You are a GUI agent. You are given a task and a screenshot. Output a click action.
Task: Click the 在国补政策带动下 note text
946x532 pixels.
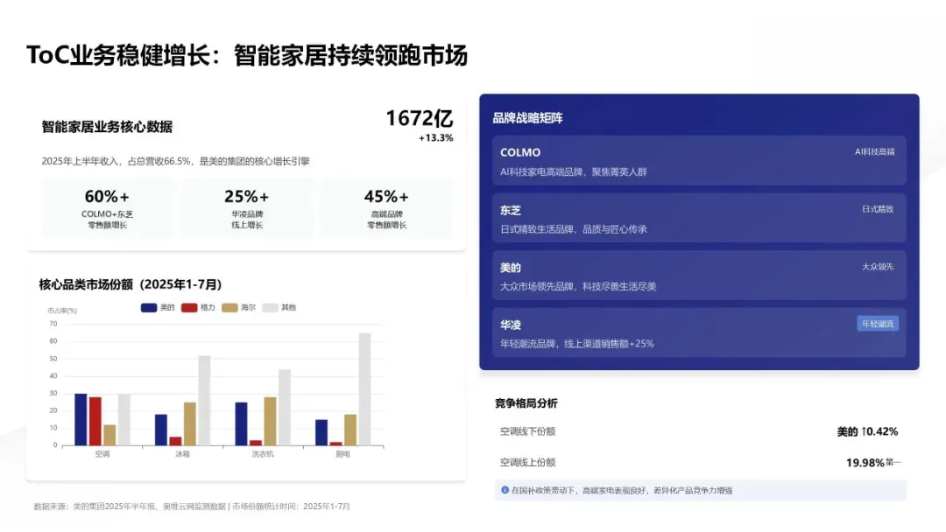(x=622, y=490)
